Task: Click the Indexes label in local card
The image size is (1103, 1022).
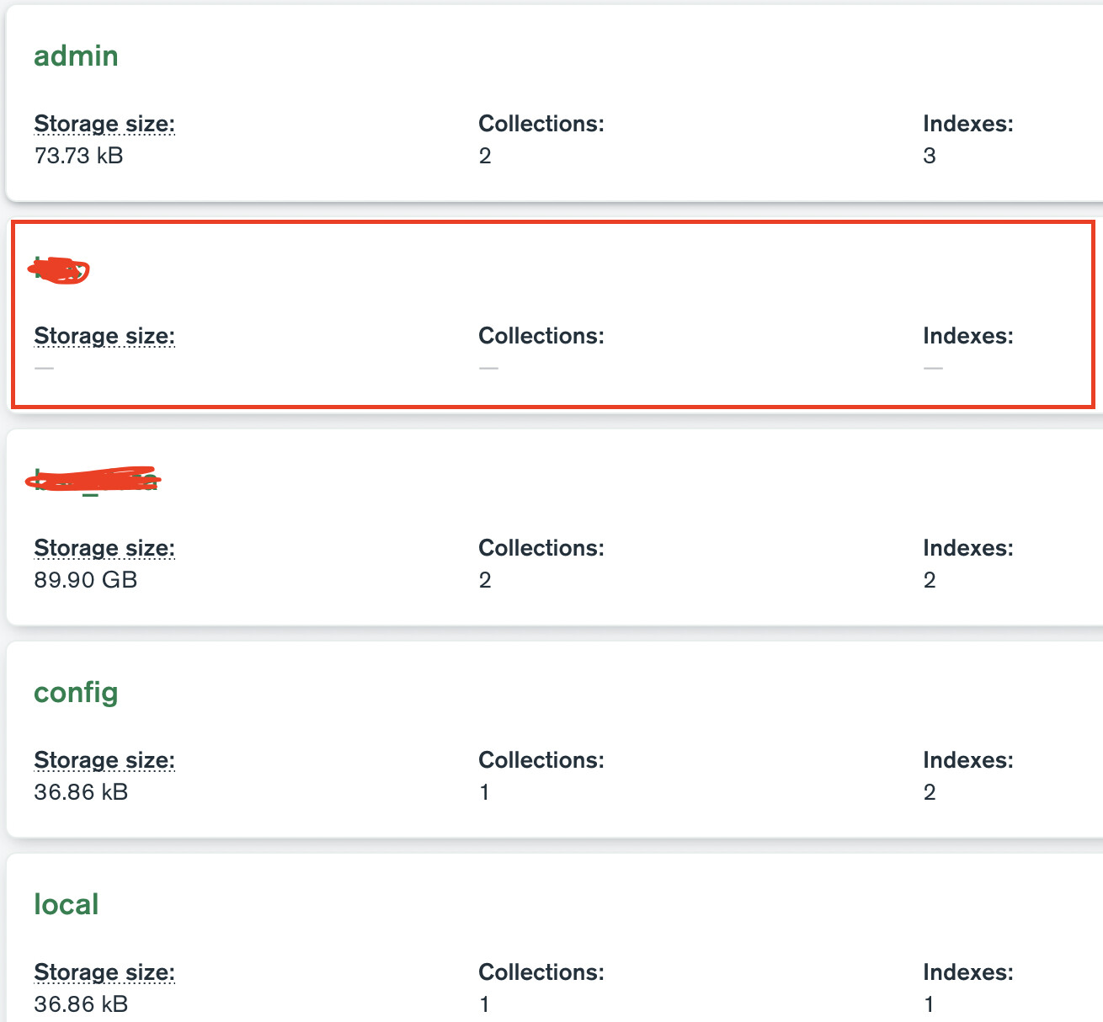Action: [x=968, y=972]
